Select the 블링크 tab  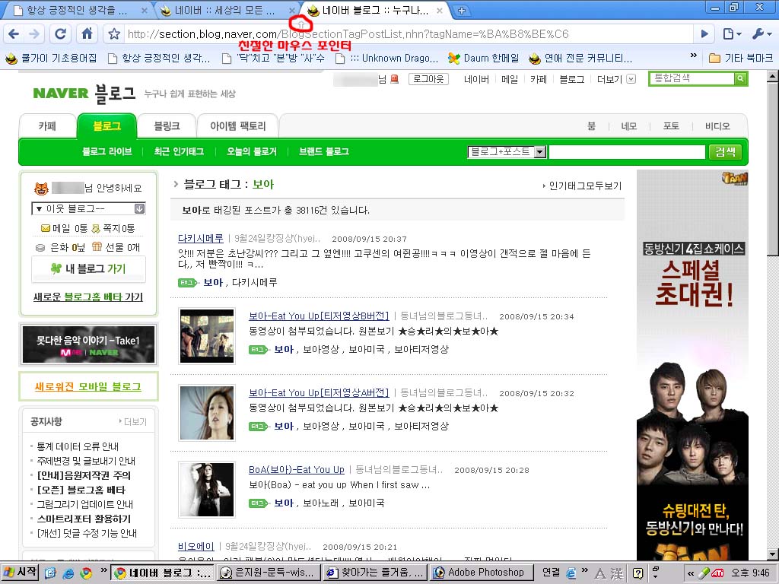[x=167, y=126]
